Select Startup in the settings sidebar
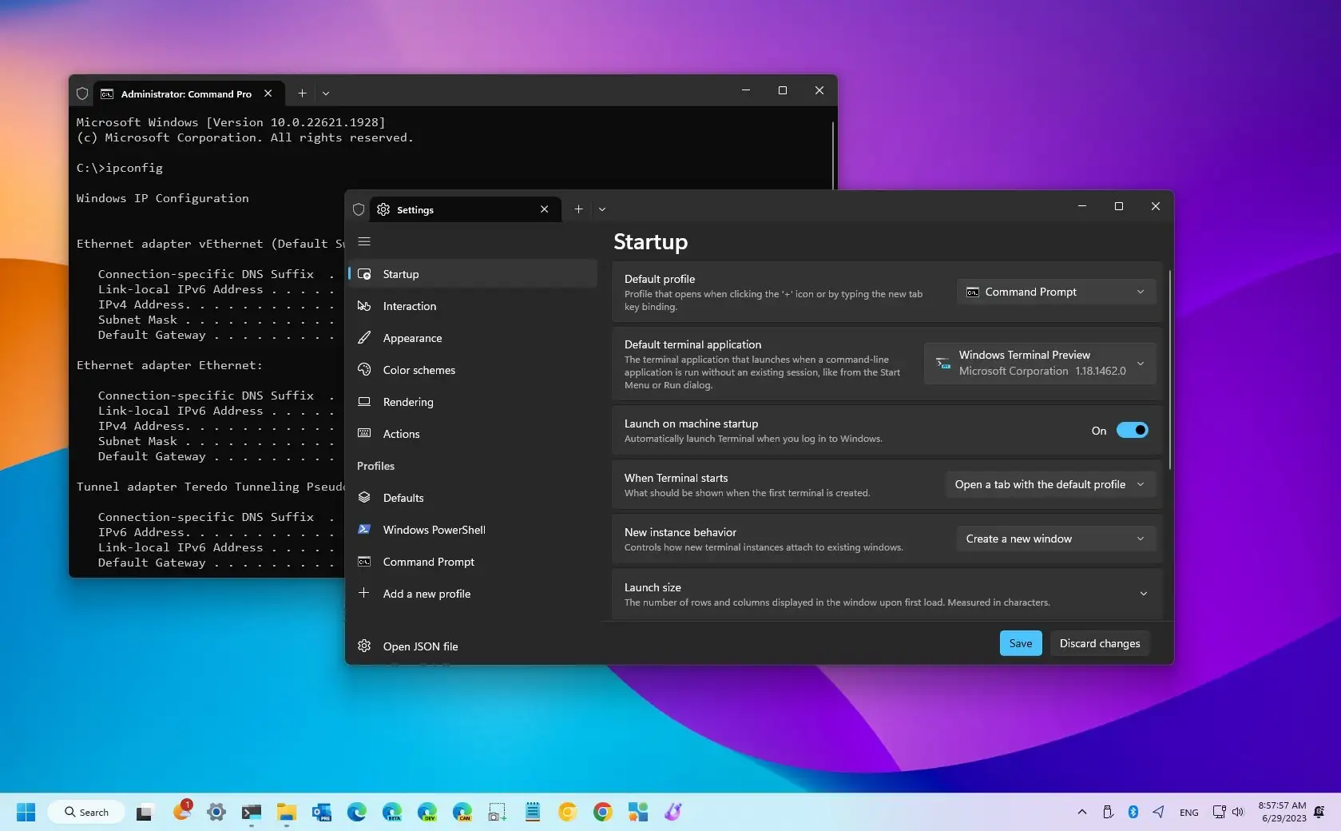This screenshot has width=1341, height=831. 473,274
